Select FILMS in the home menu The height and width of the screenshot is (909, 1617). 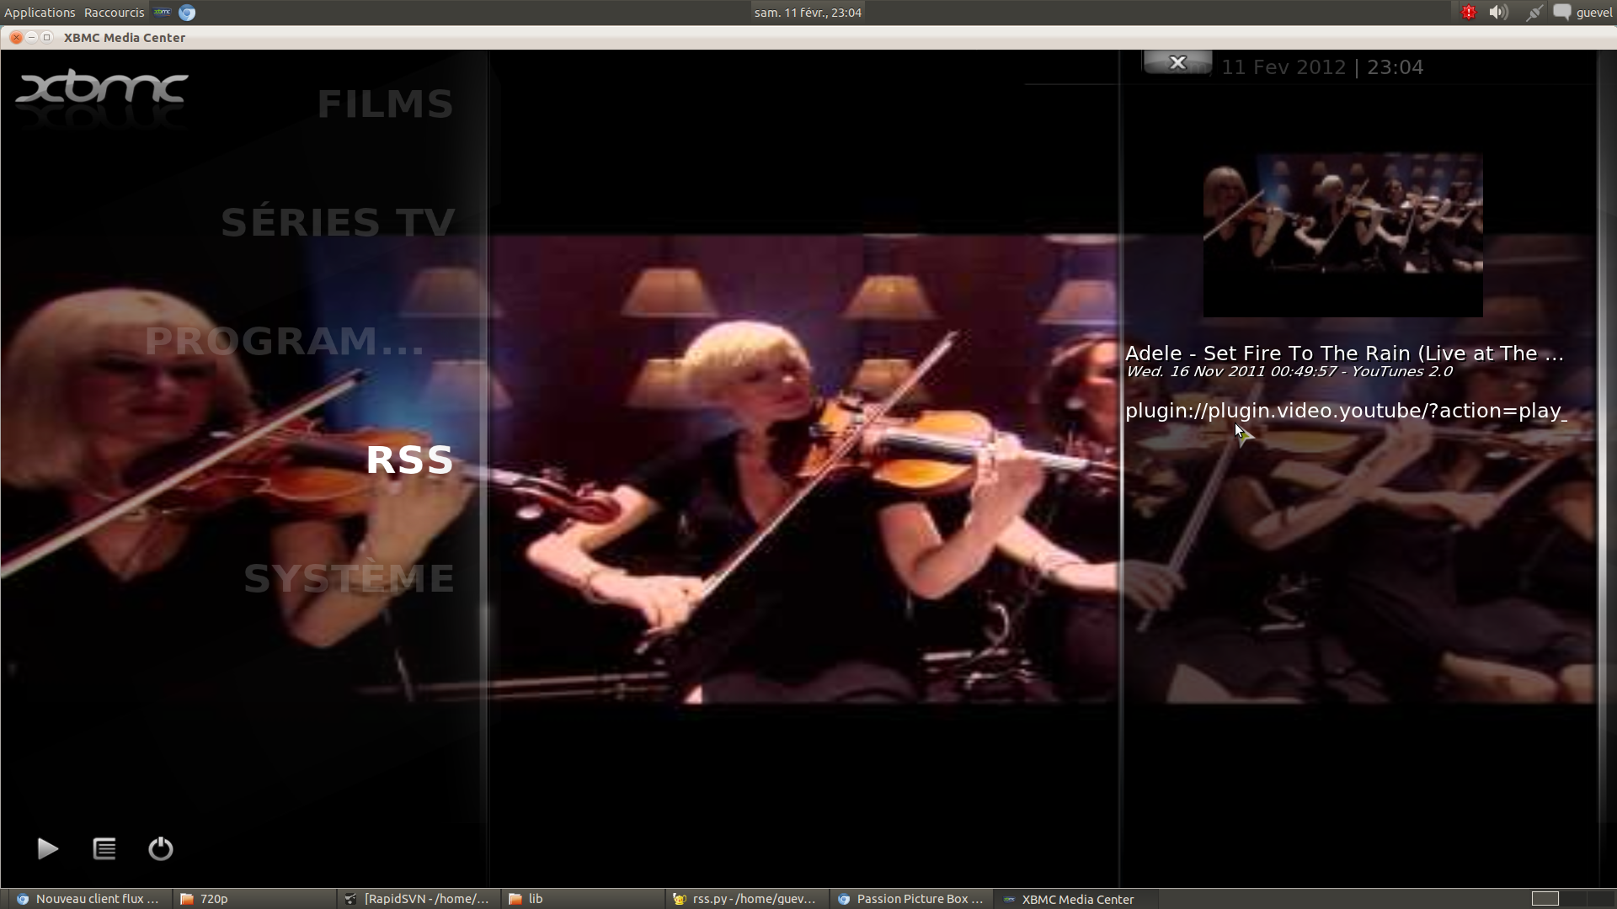(x=385, y=104)
